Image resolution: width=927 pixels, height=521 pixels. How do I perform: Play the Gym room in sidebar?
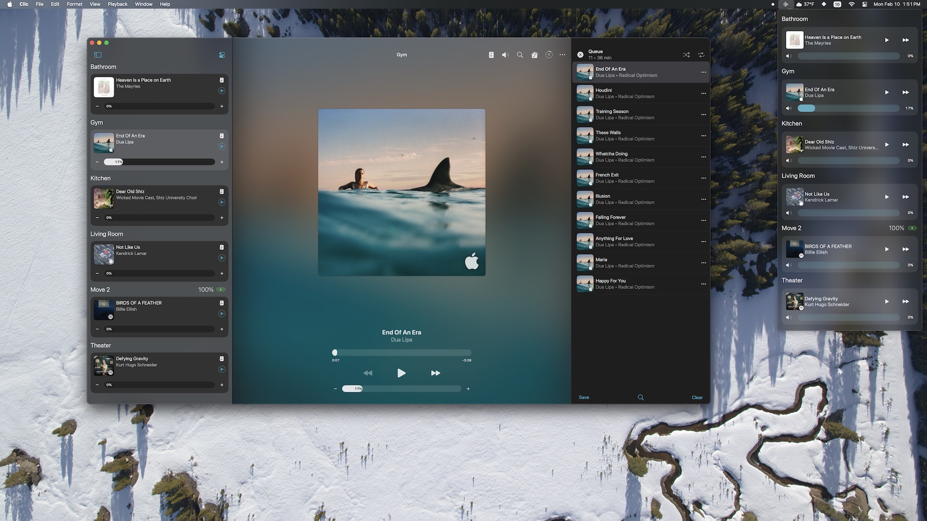[222, 147]
